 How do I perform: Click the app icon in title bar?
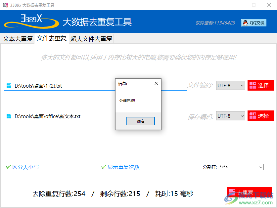pyautogui.click(x=6, y=5)
